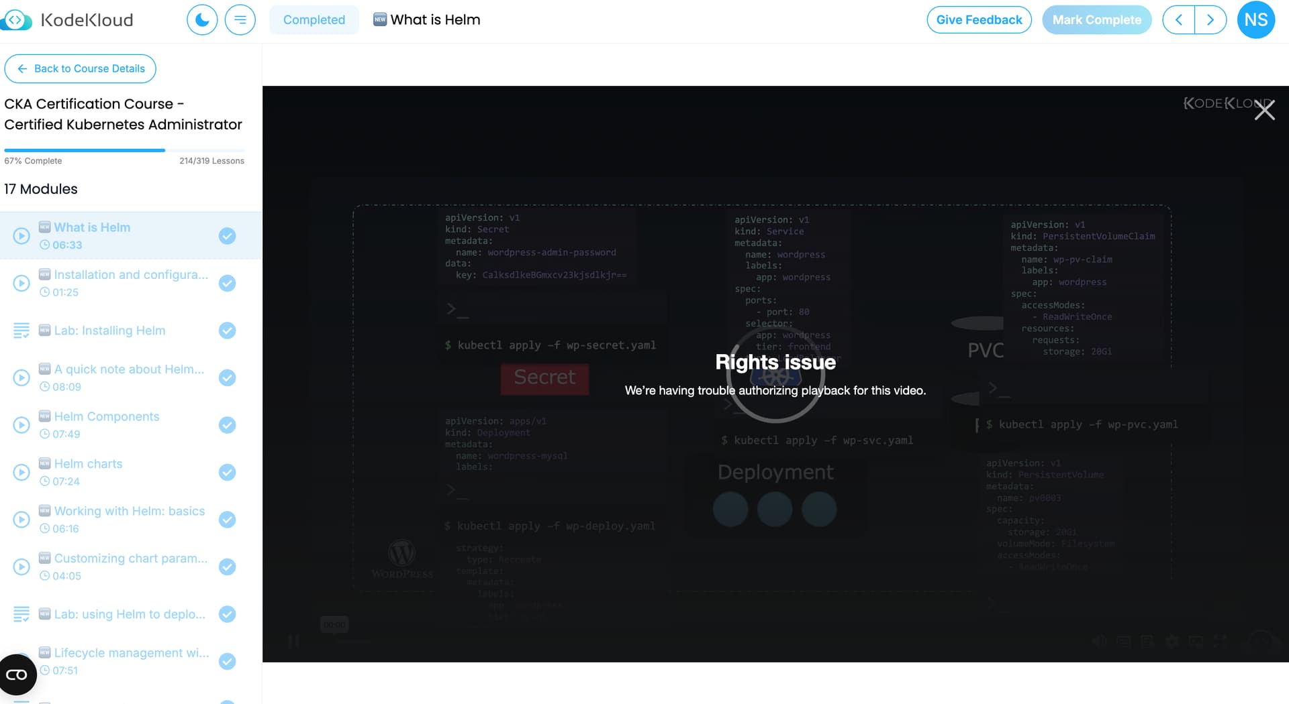The image size is (1289, 704).
Task: Go back to Course Details
Action: [x=80, y=68]
